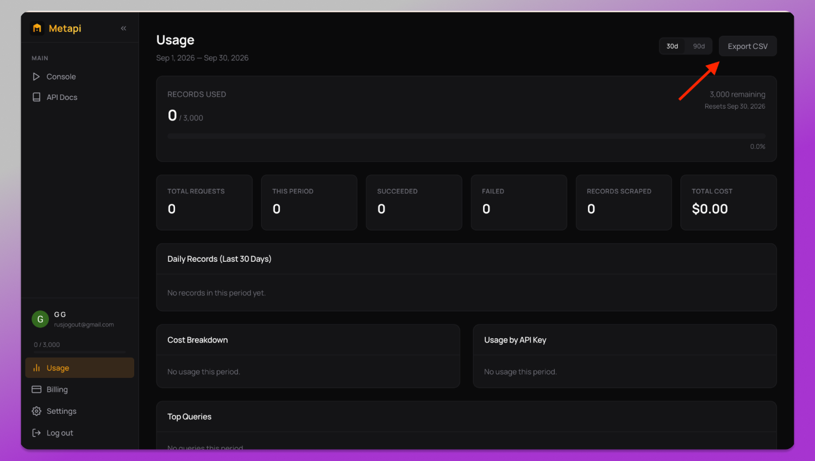
Task: Click the Total Cost $0.00 value
Action: [710, 209]
